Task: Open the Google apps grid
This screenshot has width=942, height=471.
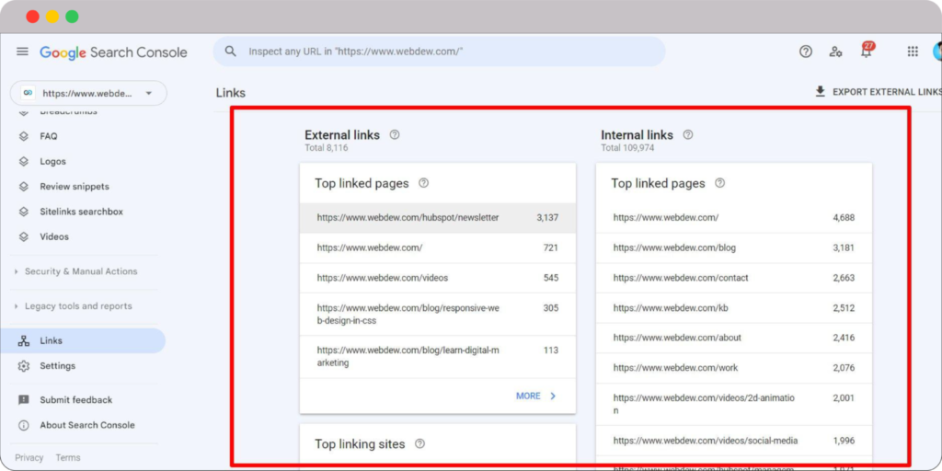Action: click(x=913, y=52)
